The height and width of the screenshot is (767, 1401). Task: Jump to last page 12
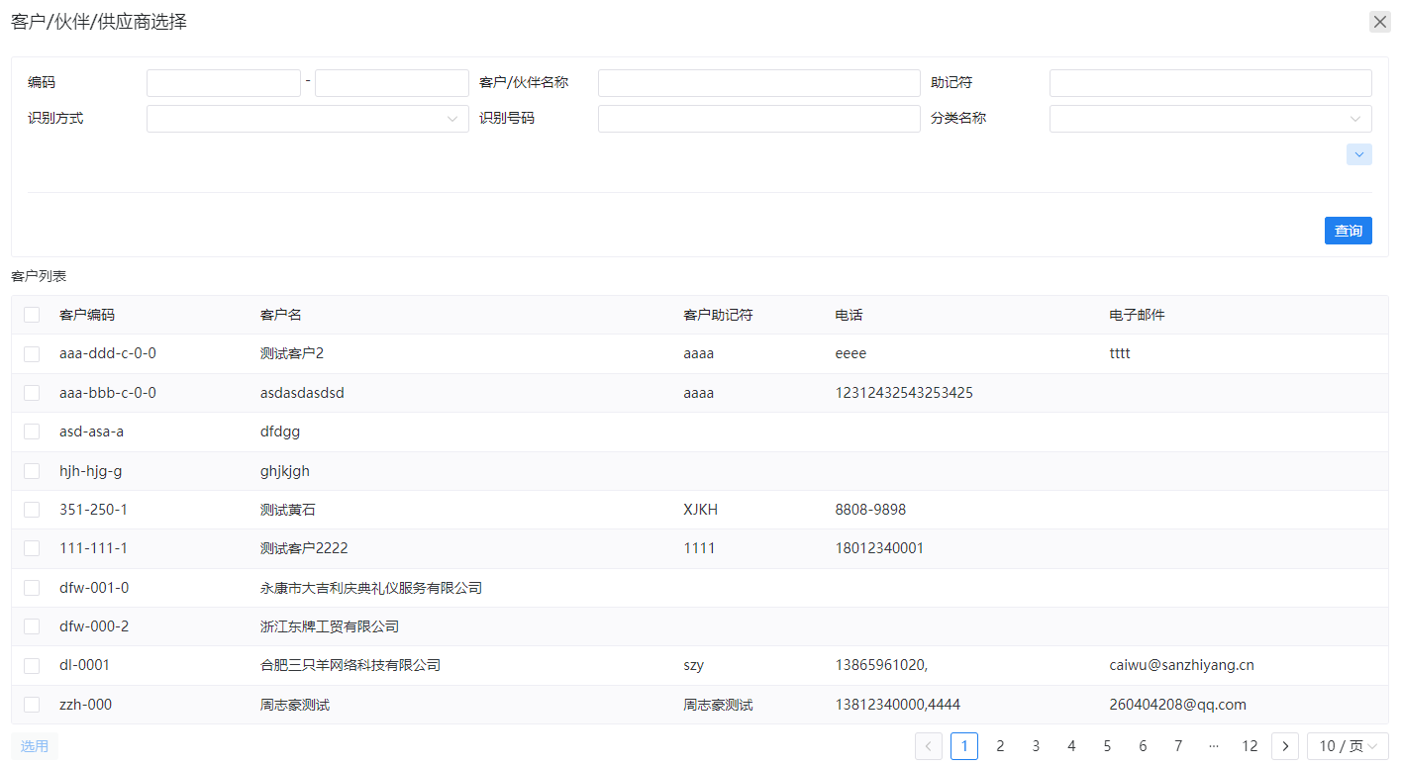point(1250,746)
